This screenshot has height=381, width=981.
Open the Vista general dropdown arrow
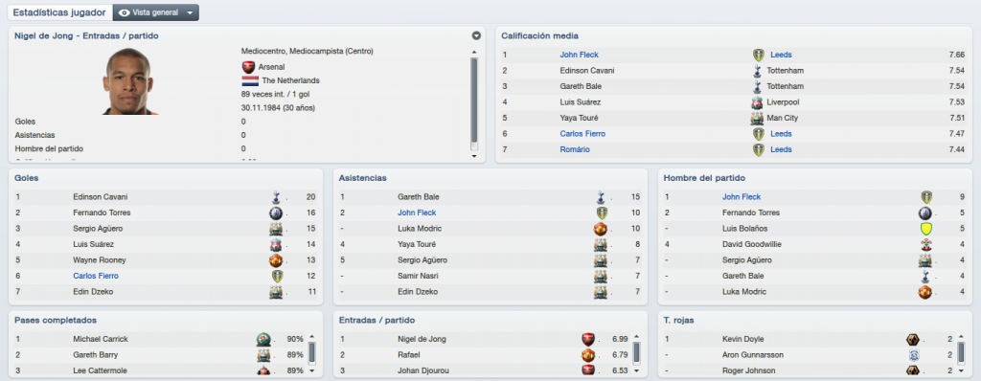point(190,13)
